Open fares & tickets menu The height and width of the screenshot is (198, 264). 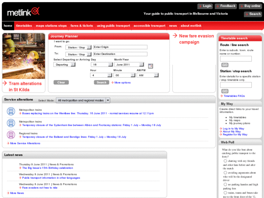(82, 26)
